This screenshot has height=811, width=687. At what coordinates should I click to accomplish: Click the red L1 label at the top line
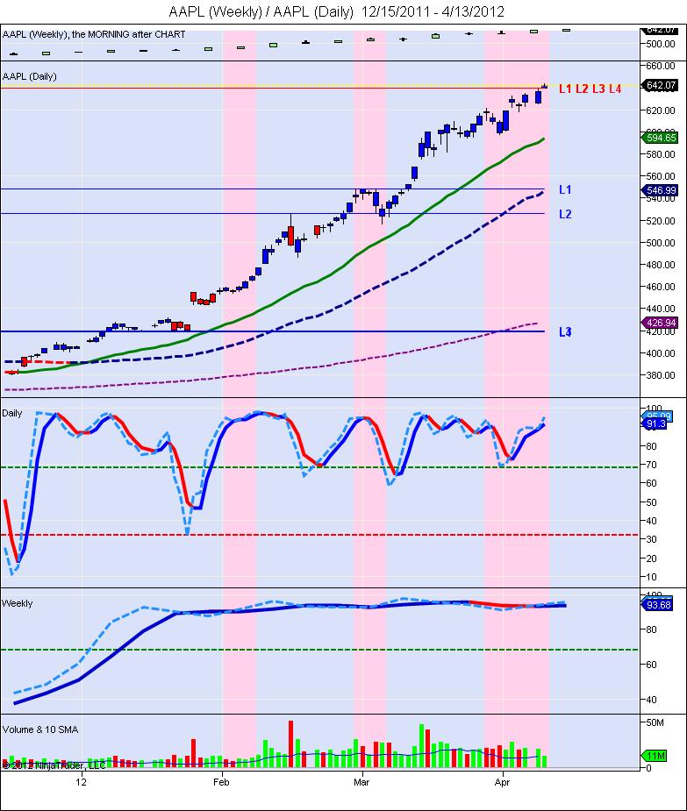point(565,89)
